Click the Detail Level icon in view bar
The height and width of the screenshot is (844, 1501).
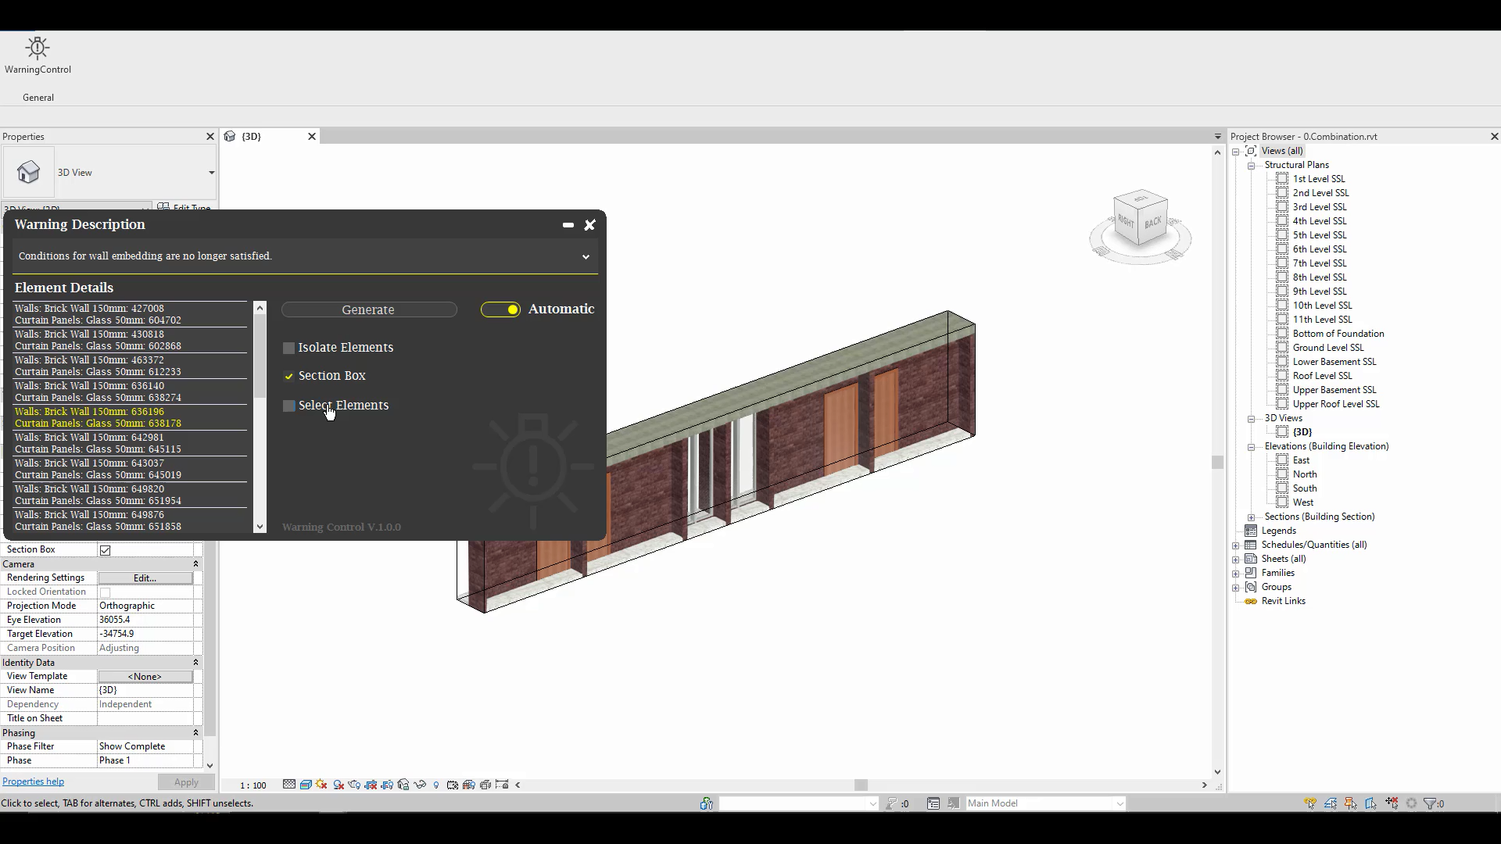(289, 785)
